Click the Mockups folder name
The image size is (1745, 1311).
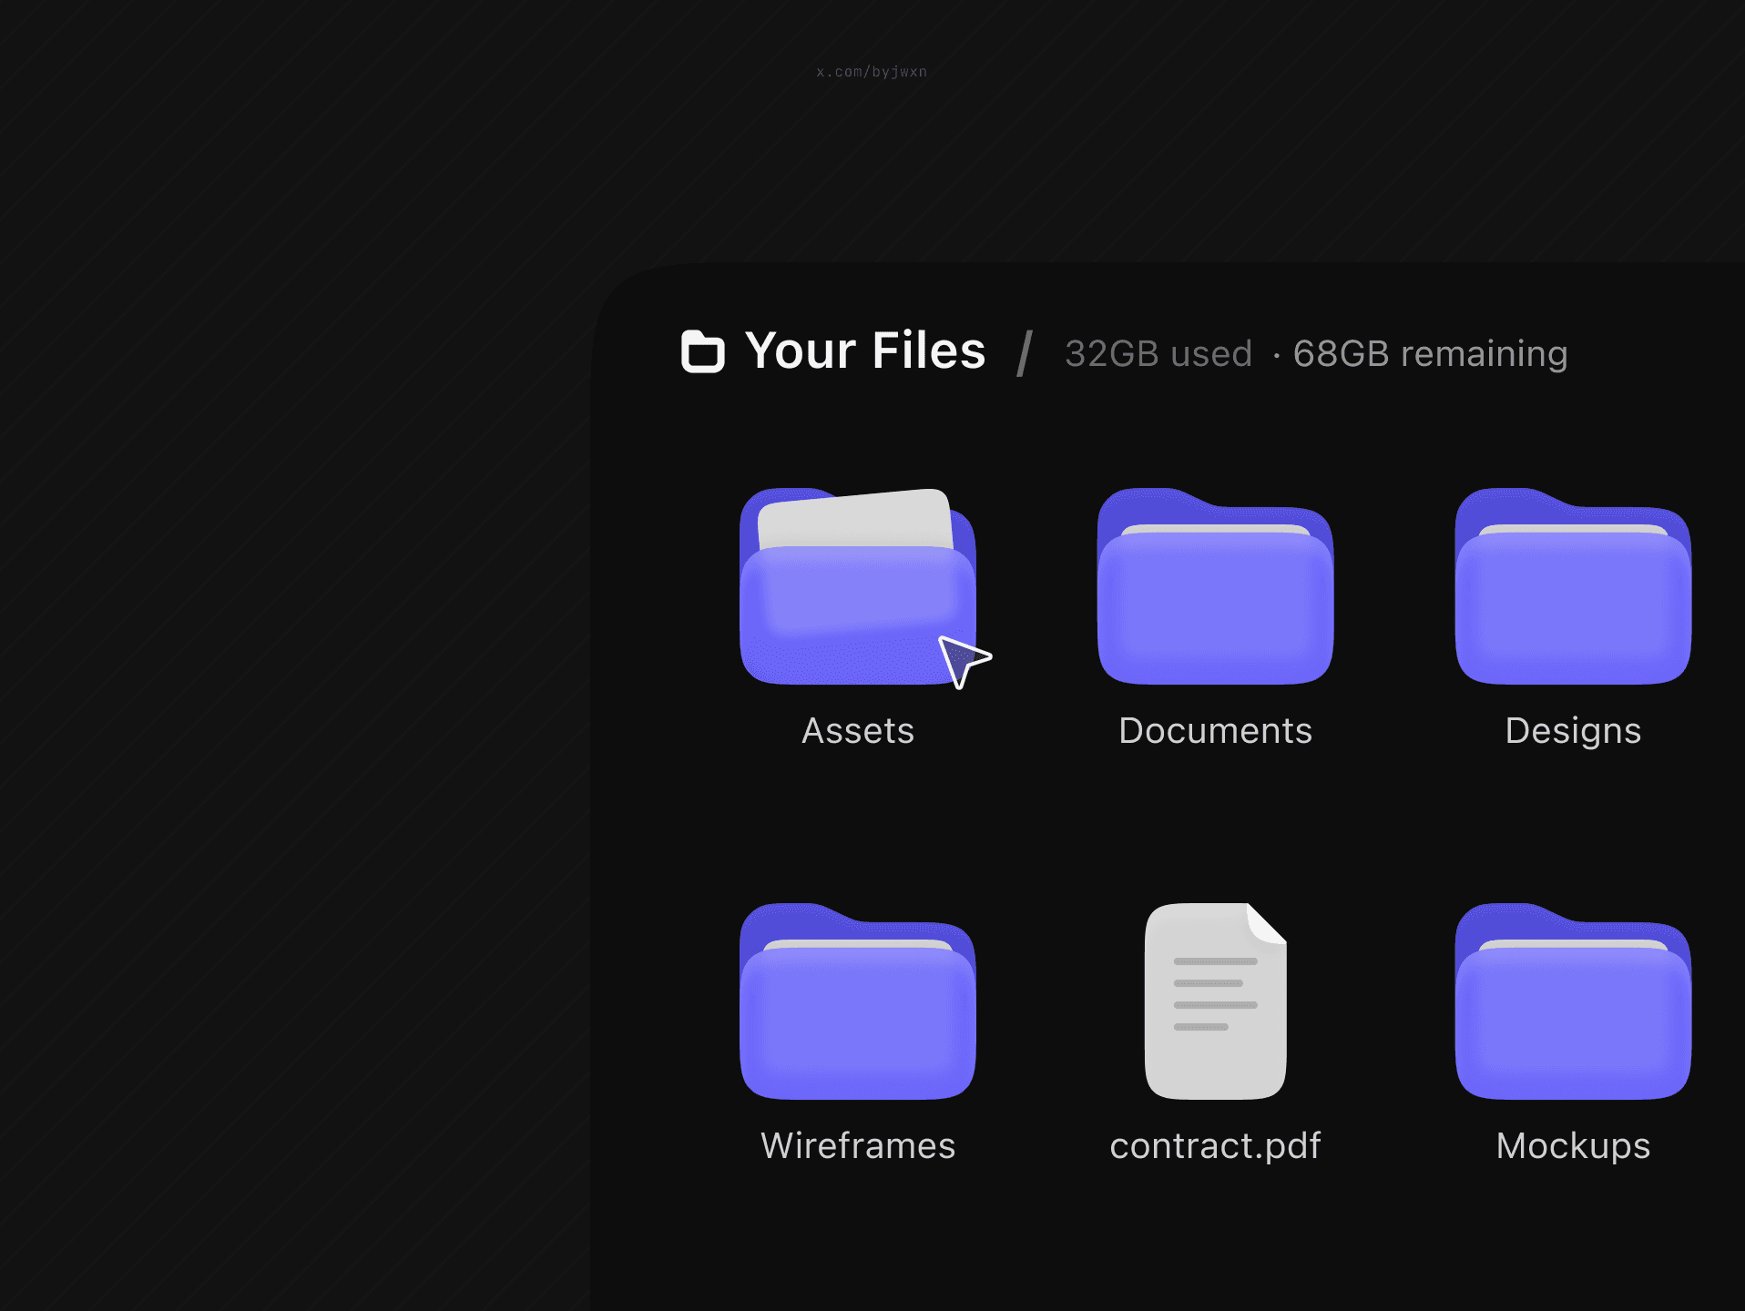point(1573,1146)
